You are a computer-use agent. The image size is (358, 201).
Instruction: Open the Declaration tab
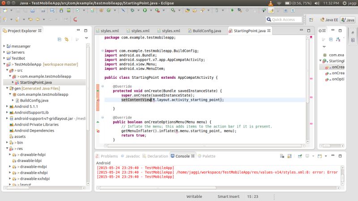click(x=155, y=156)
